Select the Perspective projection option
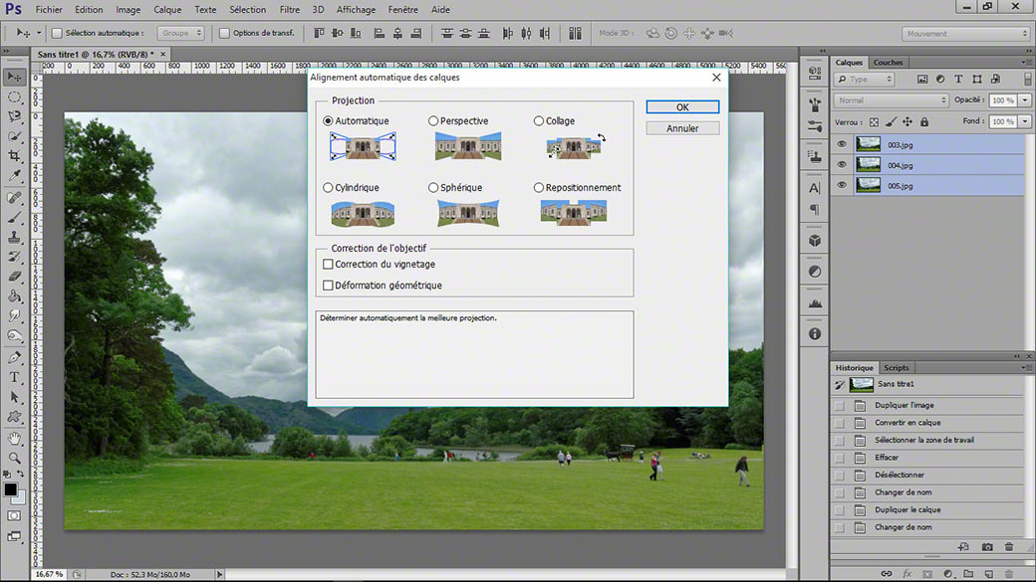The width and height of the screenshot is (1036, 582). pos(433,120)
